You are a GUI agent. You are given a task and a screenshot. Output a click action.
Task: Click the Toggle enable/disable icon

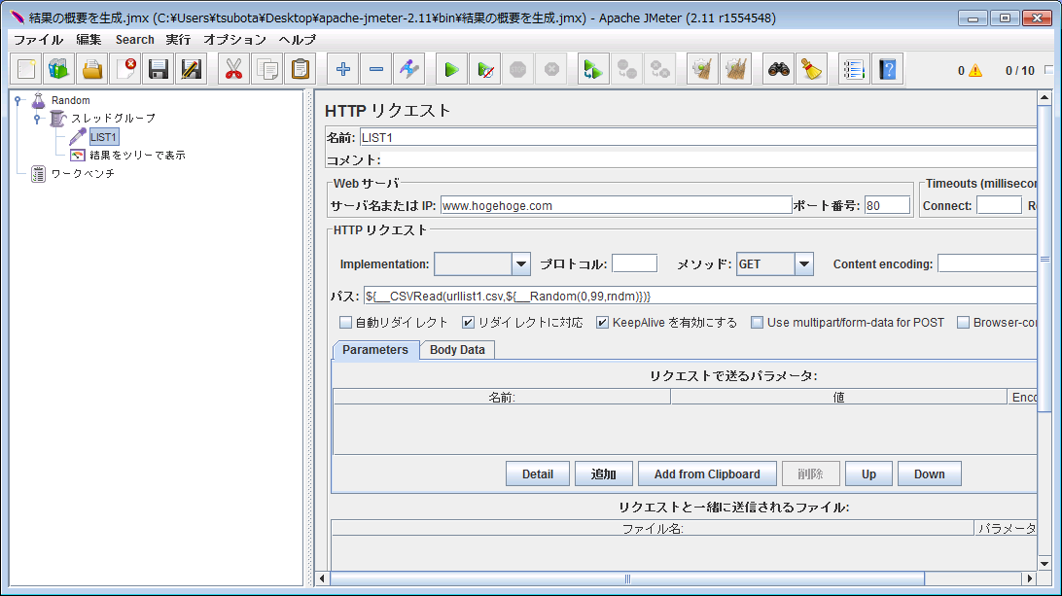coord(409,69)
